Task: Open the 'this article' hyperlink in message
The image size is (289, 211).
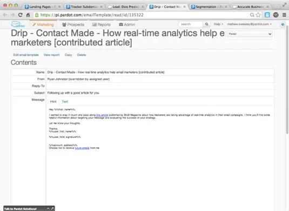Action: (x=102, y=115)
